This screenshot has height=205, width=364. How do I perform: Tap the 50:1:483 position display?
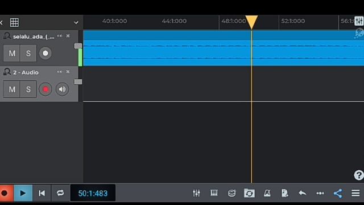[x=93, y=193]
